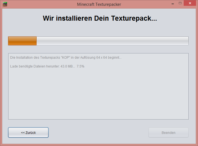Click the empty gray part of the progress bar

tap(112, 41)
